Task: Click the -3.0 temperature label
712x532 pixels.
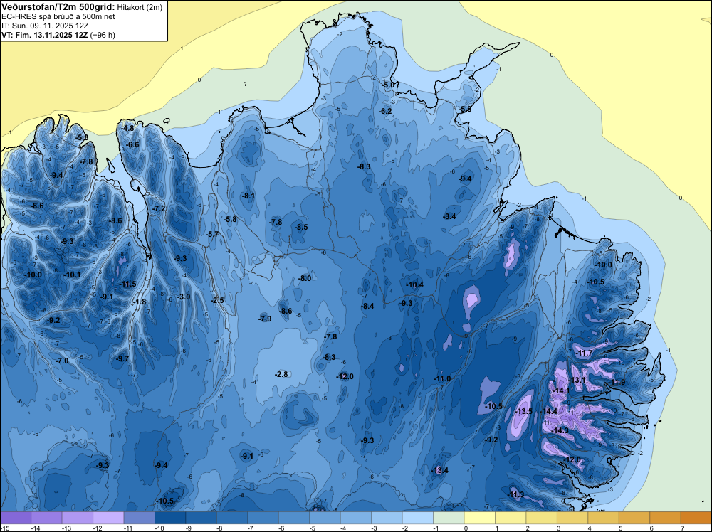Action: coord(184,297)
